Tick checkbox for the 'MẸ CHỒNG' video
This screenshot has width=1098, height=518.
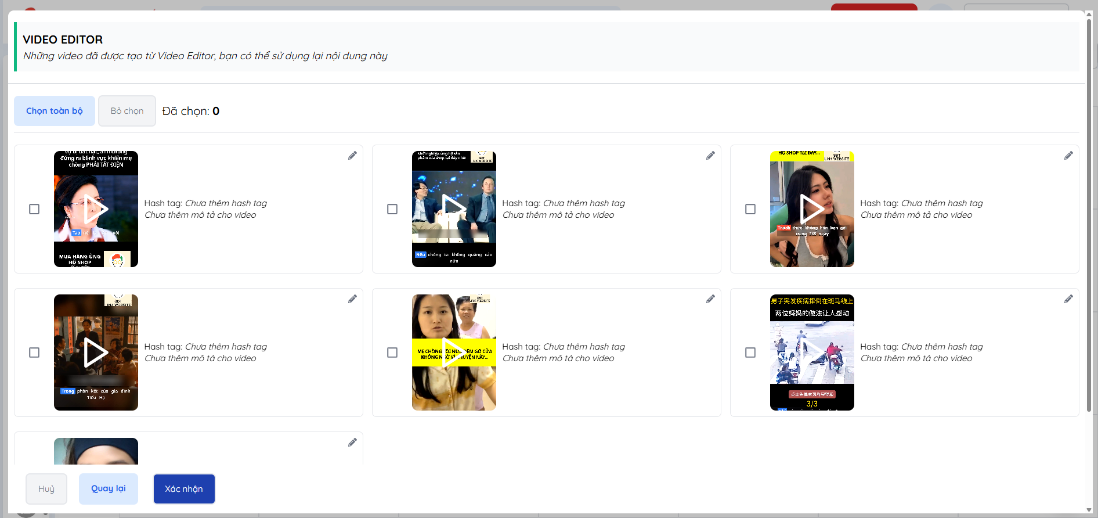click(392, 352)
